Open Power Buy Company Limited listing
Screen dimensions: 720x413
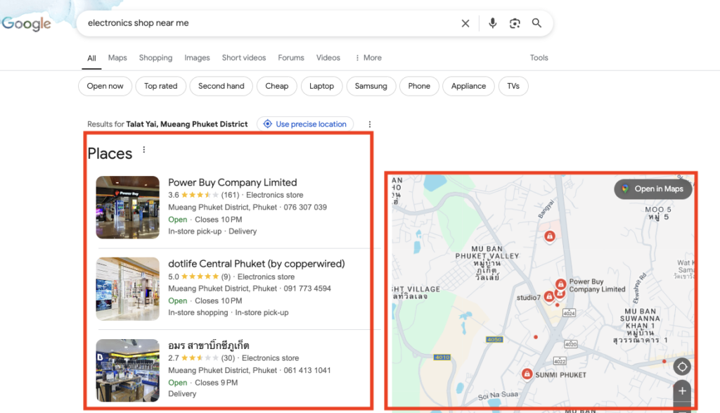pos(232,182)
